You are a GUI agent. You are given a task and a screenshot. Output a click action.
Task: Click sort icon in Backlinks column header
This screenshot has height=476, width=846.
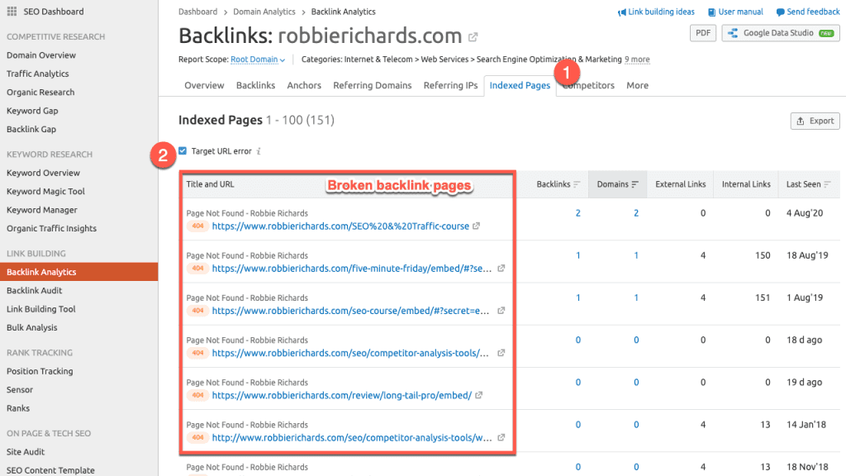coord(577,184)
